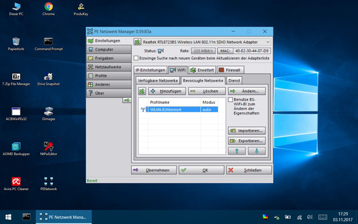Open the Papierkorb recycle bin
The height and width of the screenshot is (224, 358).
(16, 44)
